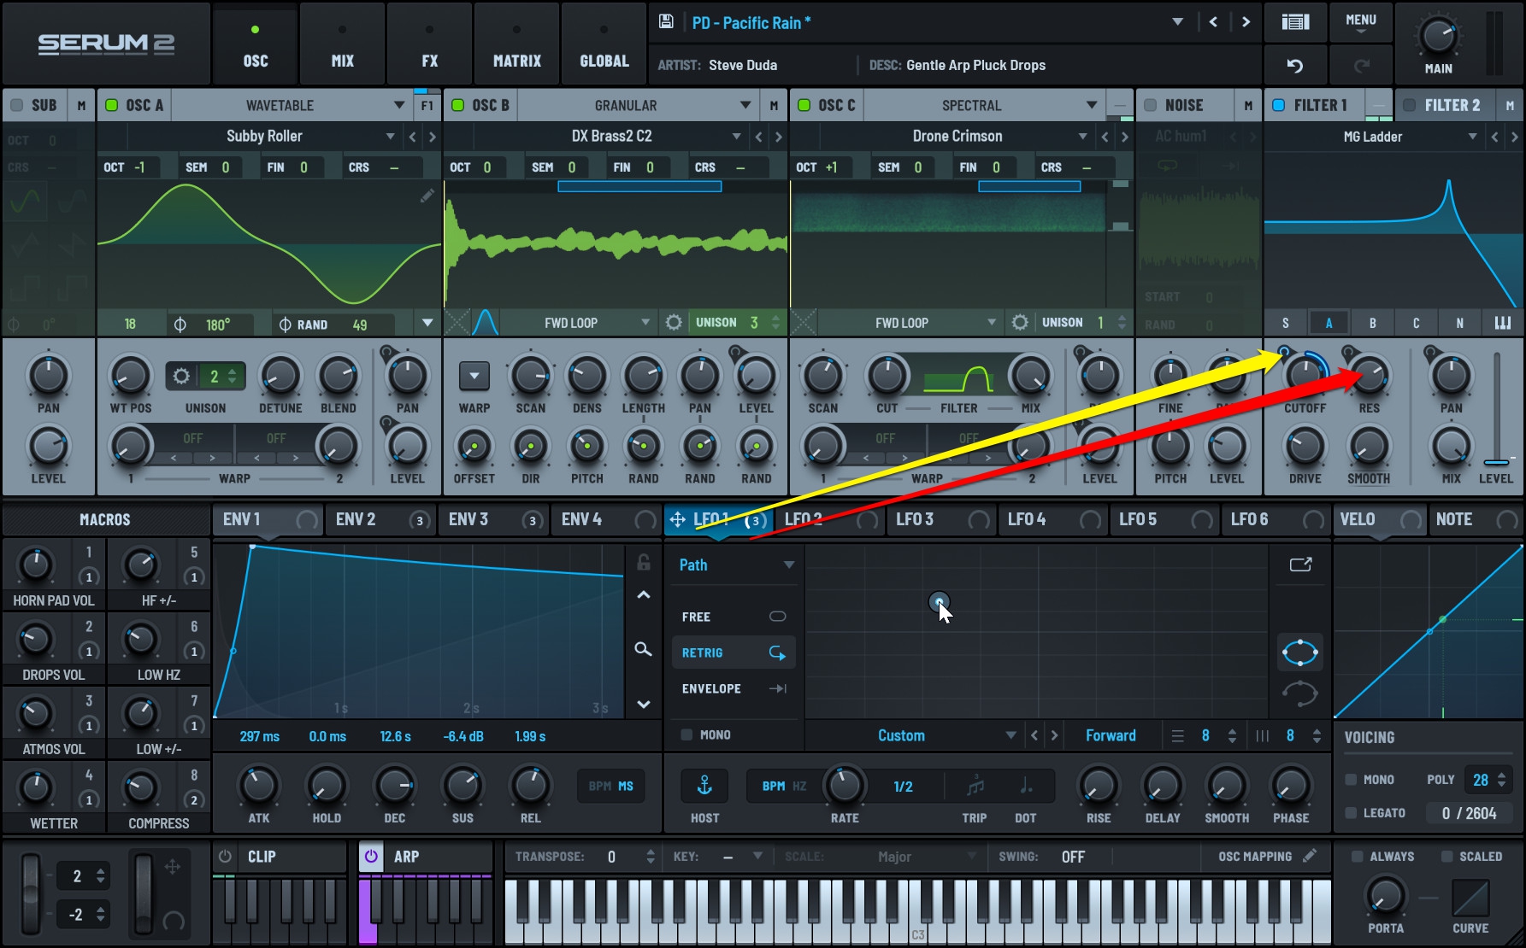
Task: Open the MENU button
Action: 1361,22
